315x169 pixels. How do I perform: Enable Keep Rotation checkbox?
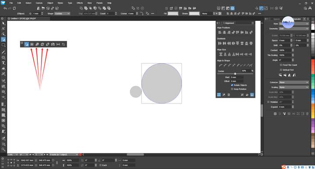pyautogui.click(x=232, y=89)
